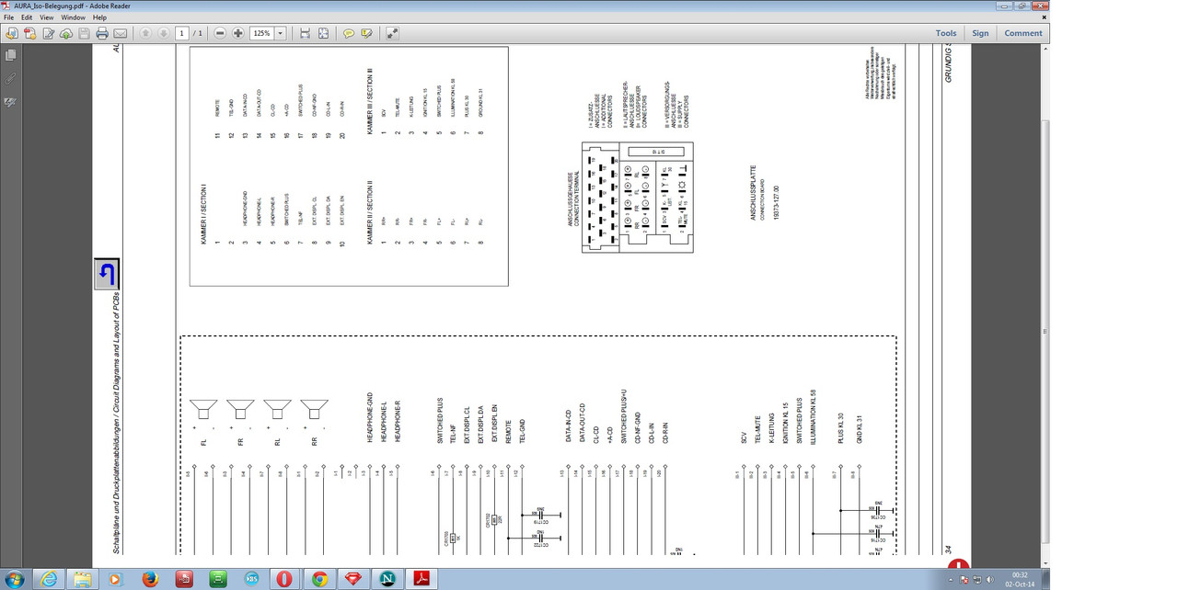
Task: Open Internet Explorer from the taskbar
Action: coord(49,579)
